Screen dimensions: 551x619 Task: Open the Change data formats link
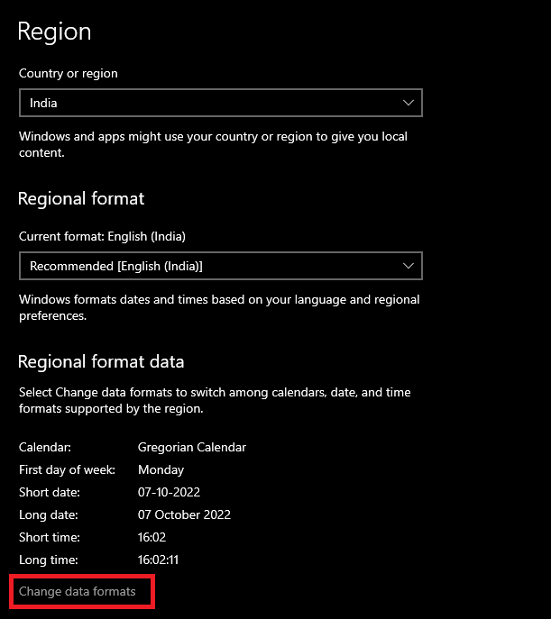[x=78, y=591]
